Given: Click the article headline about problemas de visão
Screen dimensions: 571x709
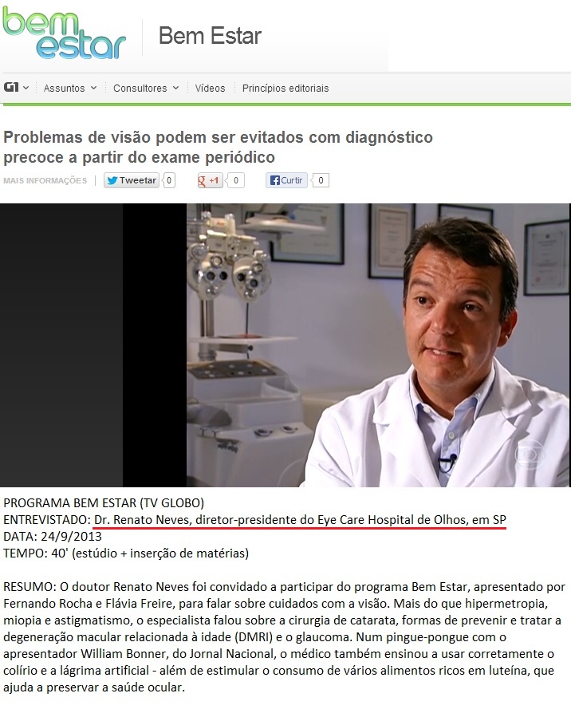Looking at the screenshot, I should tap(218, 147).
